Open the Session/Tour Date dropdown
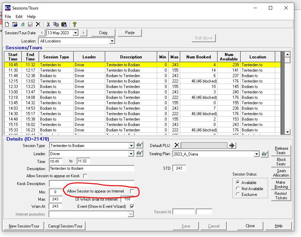Image resolution: width=301 pixels, height=237 pixels. [76, 33]
